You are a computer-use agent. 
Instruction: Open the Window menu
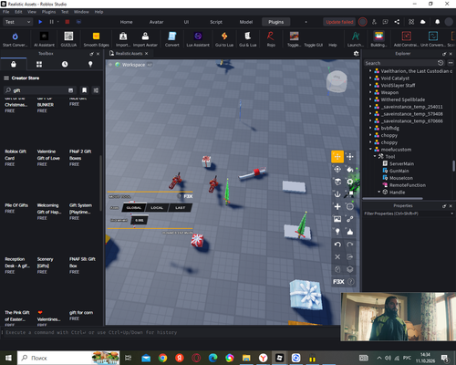click(81, 12)
